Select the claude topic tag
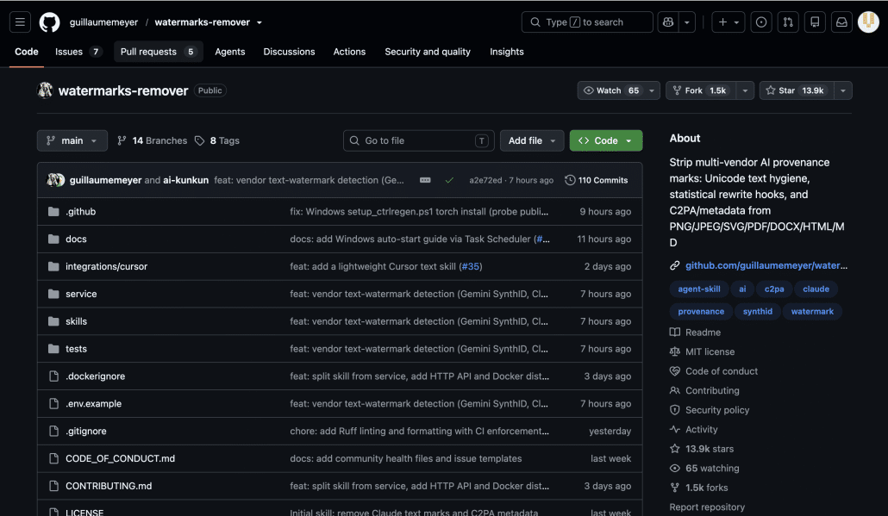The image size is (888, 516). point(816,289)
